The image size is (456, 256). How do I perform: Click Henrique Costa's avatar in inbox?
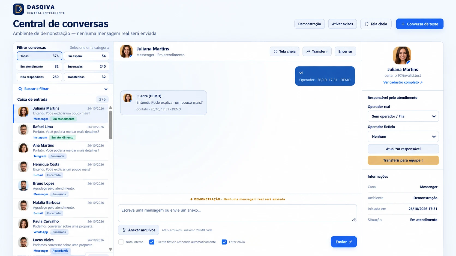click(23, 167)
